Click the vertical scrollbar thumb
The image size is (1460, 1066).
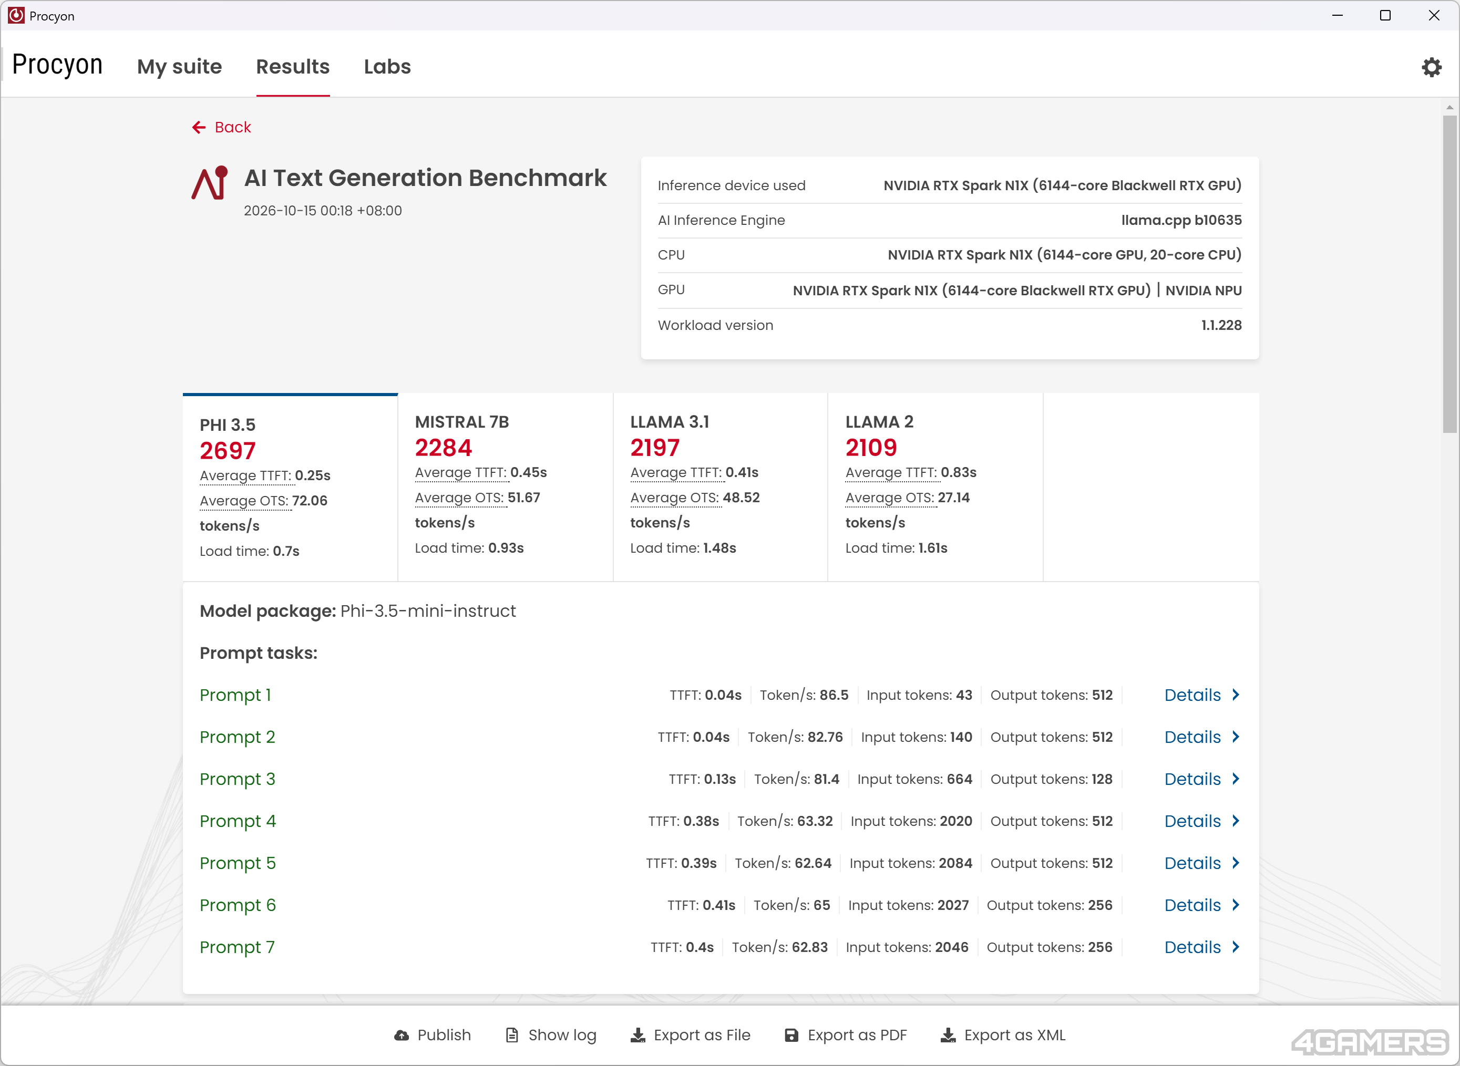[x=1449, y=274]
